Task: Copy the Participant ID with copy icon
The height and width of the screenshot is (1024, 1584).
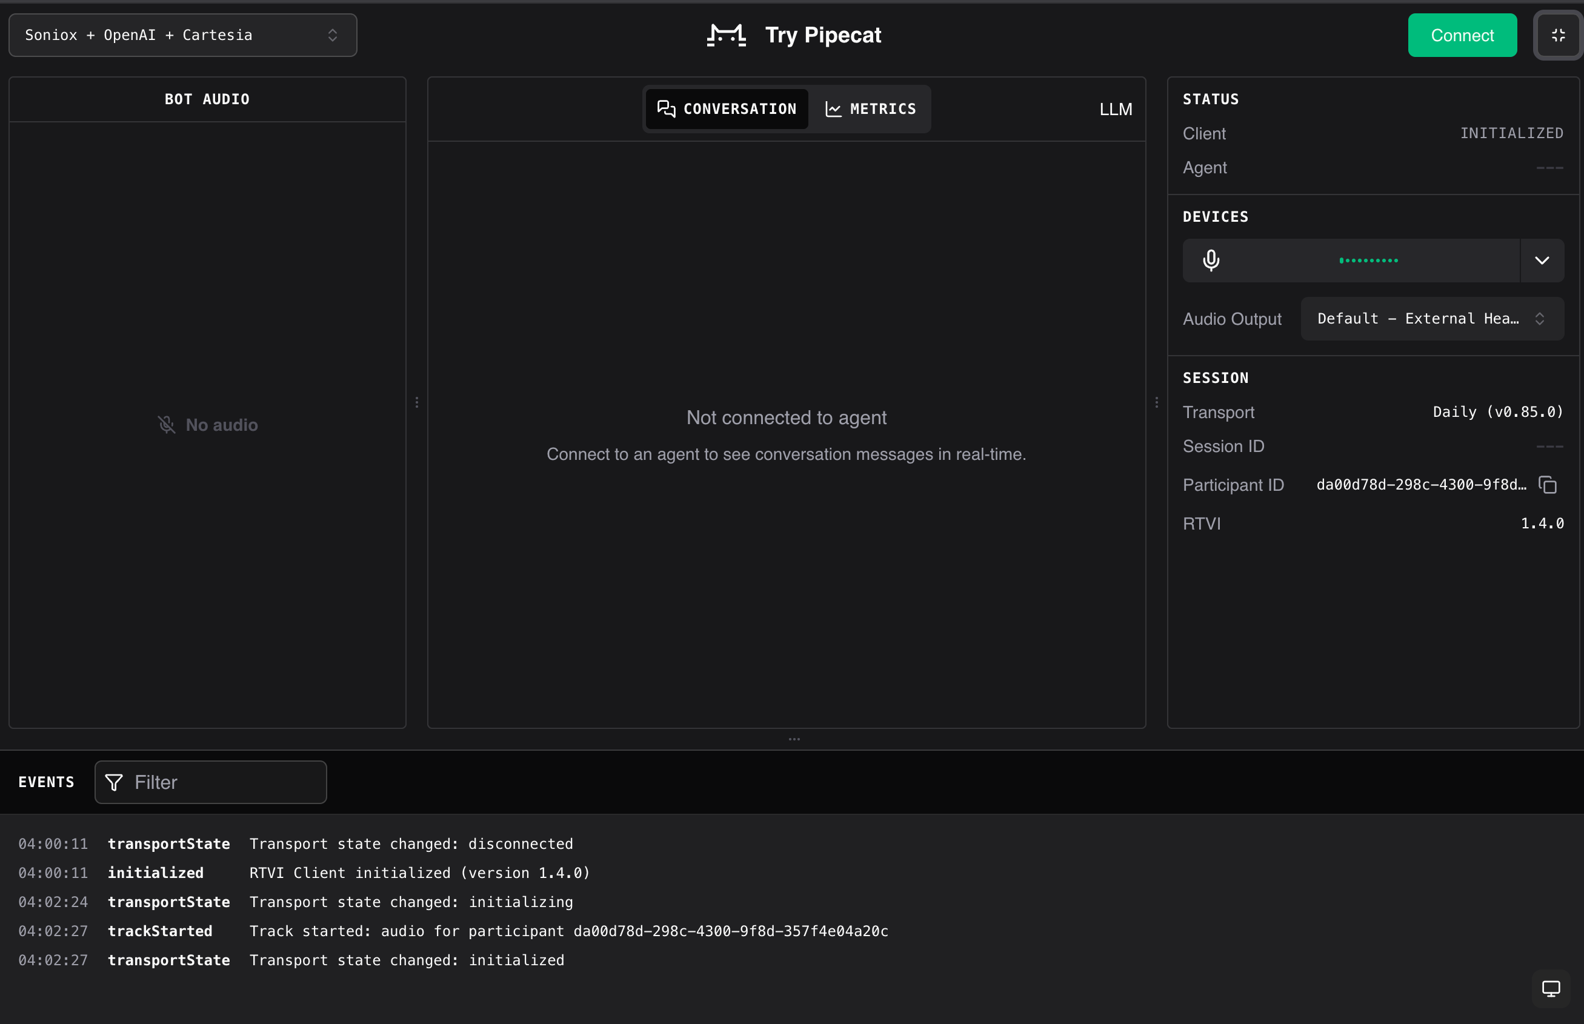Action: click(x=1548, y=485)
